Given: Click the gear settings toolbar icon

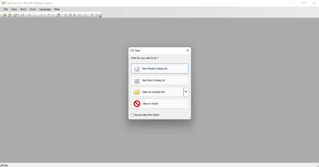Looking at the screenshot, I should (70, 15).
